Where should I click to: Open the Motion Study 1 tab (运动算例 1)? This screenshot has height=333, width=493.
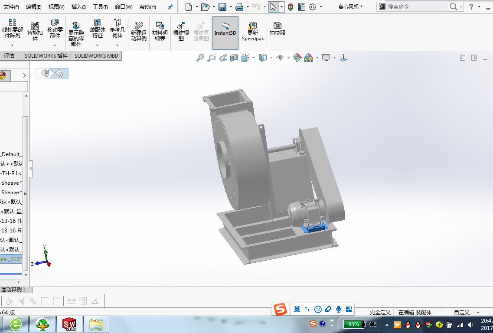tap(13, 290)
